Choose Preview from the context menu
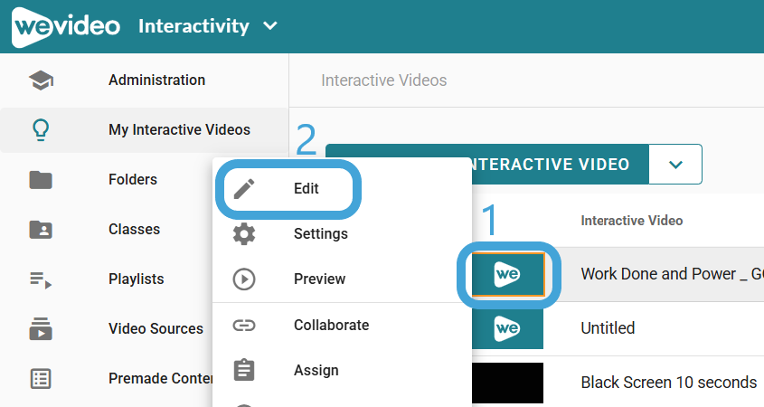Image resolution: width=764 pixels, height=407 pixels. (319, 279)
